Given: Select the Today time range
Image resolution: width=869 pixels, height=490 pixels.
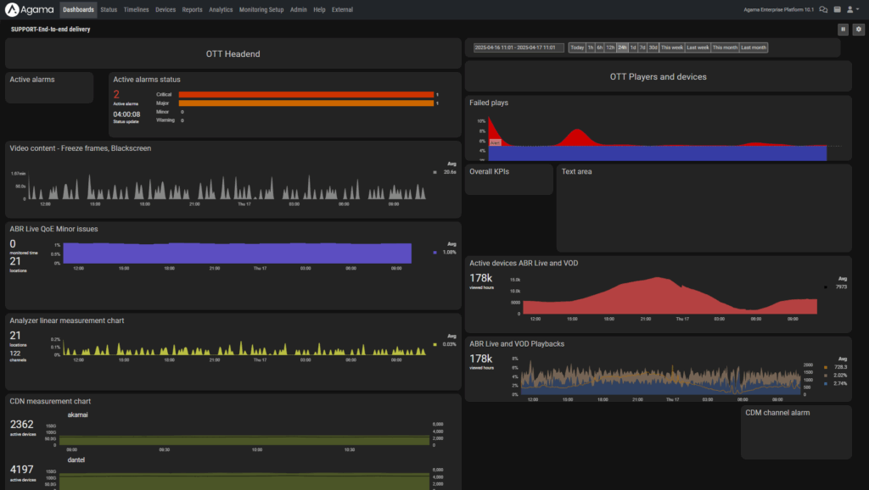Looking at the screenshot, I should click(576, 47).
